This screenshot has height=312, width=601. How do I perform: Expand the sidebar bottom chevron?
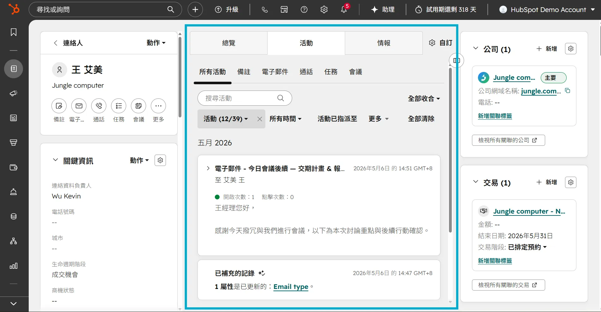point(14,303)
